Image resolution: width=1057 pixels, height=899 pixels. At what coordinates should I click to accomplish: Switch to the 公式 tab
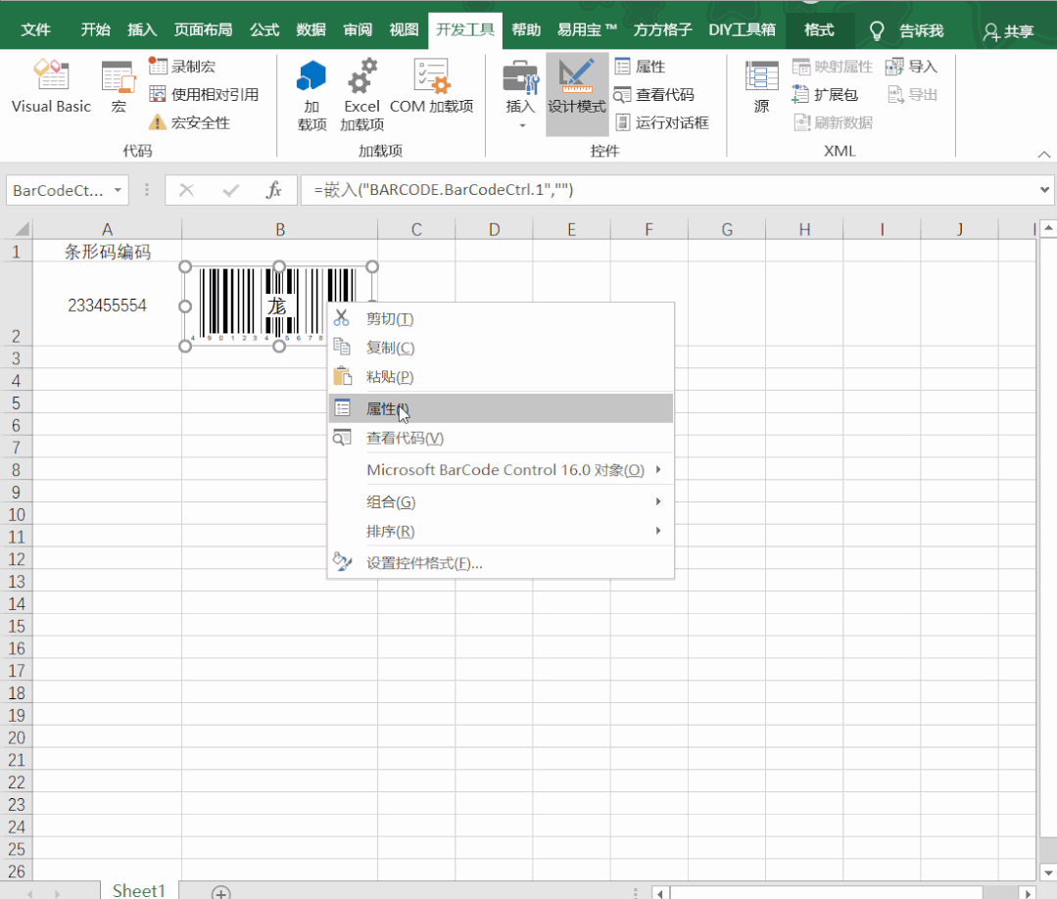click(x=264, y=30)
